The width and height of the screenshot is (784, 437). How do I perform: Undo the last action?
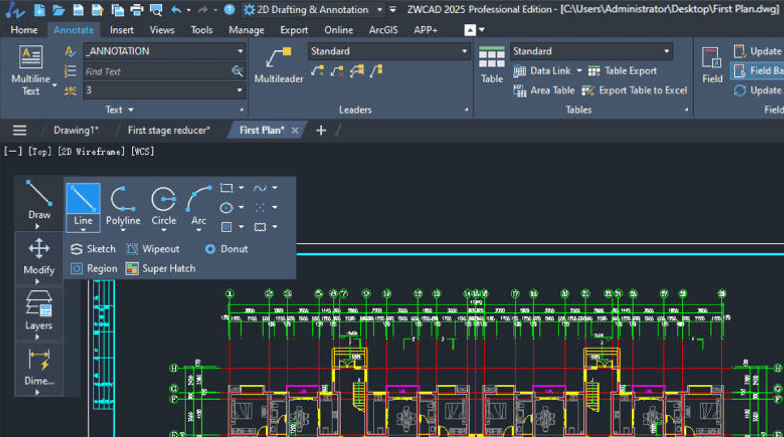coord(176,10)
